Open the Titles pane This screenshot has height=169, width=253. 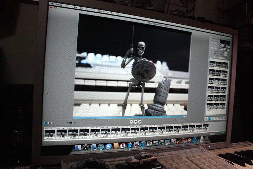pyautogui.click(x=216, y=118)
